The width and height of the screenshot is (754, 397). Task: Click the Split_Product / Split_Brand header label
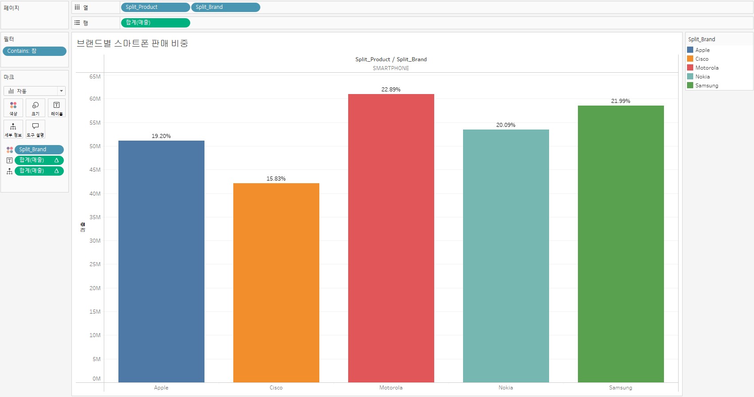391,59
